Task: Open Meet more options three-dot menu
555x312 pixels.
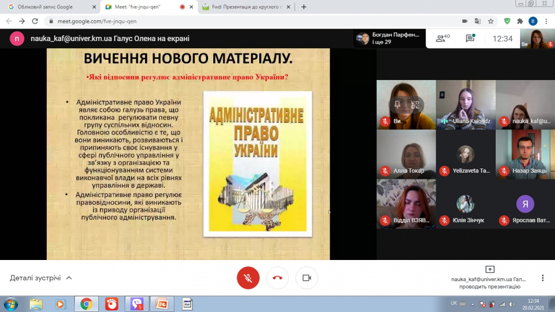Action: pos(543,278)
